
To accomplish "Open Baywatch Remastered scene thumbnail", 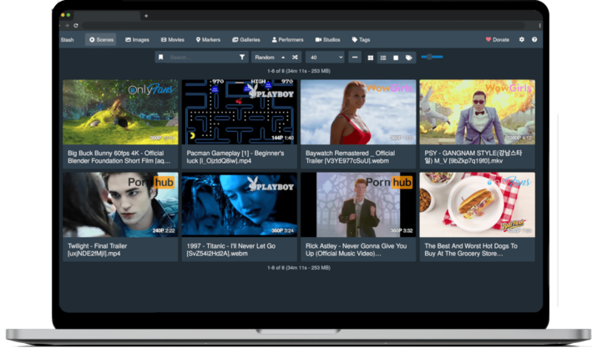I will tap(358, 112).
